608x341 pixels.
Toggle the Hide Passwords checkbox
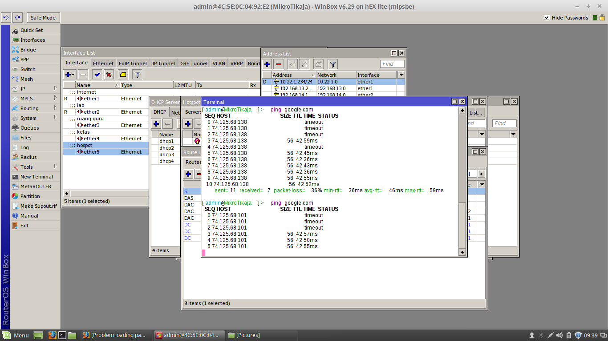click(547, 18)
